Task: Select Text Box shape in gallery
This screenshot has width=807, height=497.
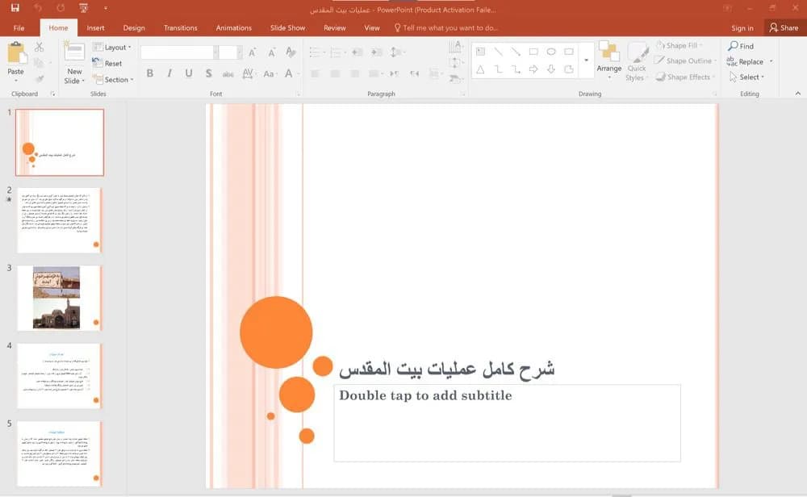Action: (480, 52)
